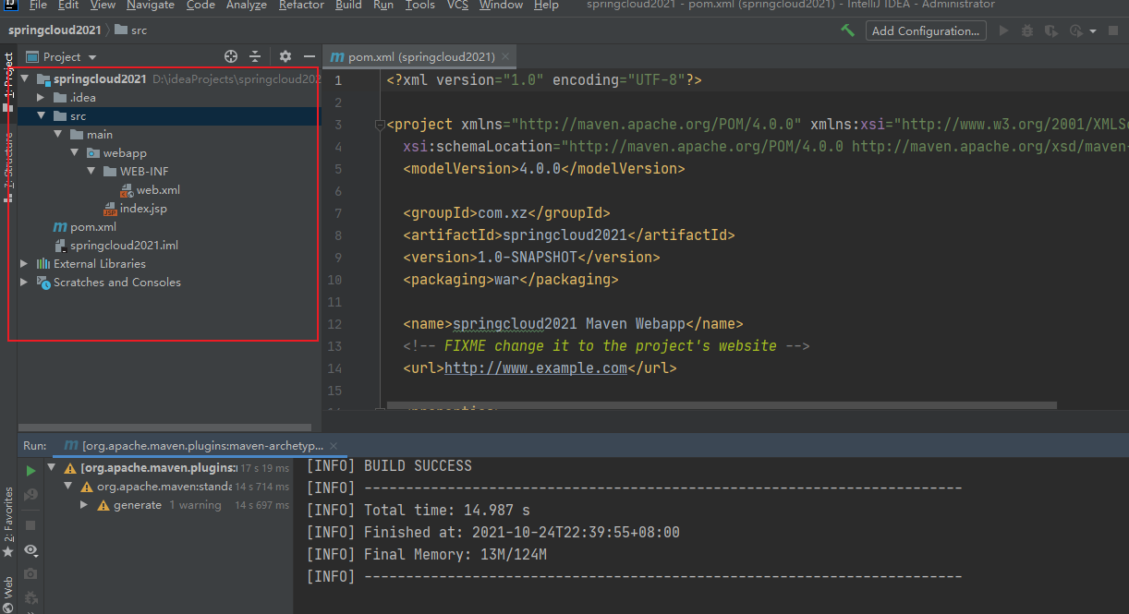1129x614 pixels.
Task: Click the web.xml file icon
Action: (x=127, y=190)
